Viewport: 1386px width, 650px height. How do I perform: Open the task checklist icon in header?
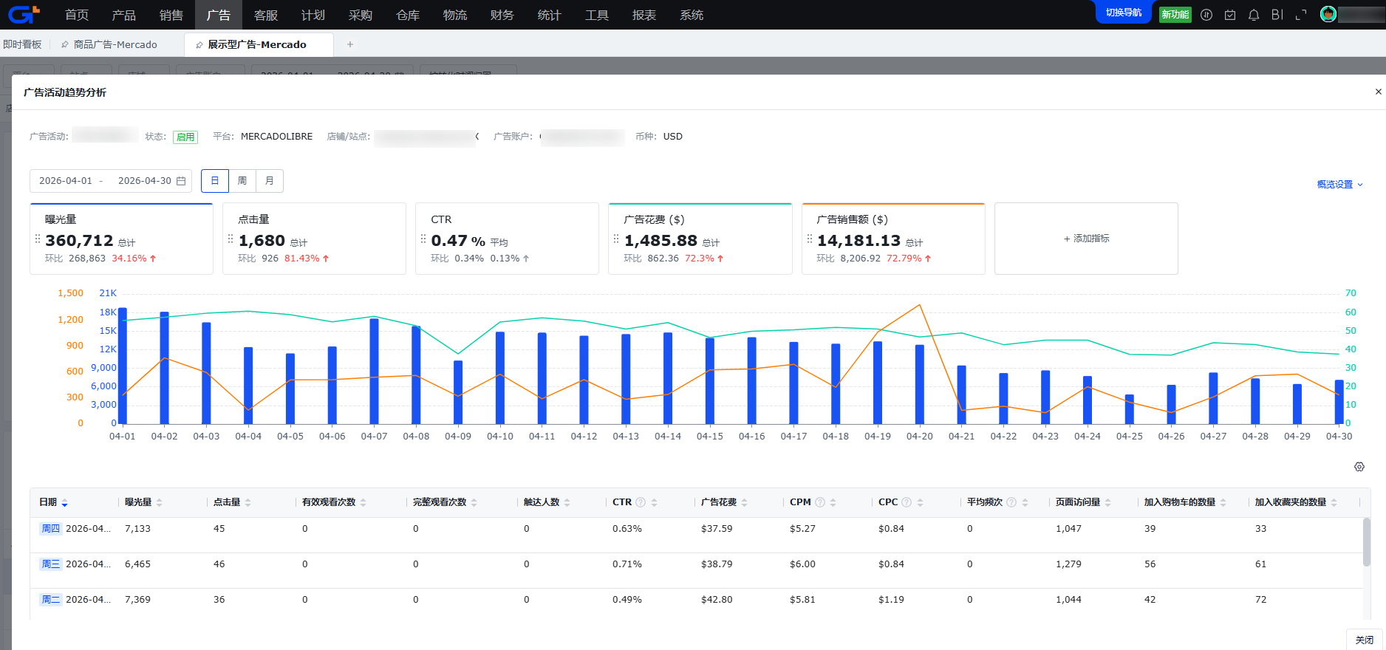click(1230, 15)
